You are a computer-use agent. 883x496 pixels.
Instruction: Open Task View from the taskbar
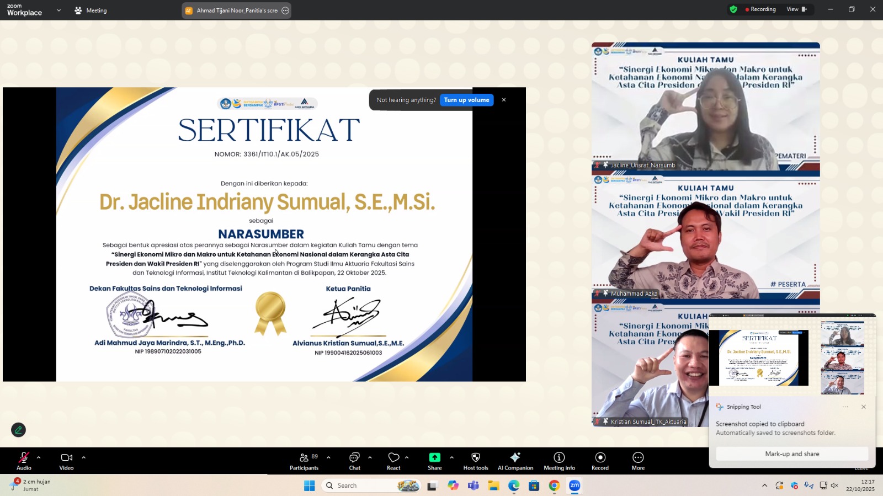point(432,486)
